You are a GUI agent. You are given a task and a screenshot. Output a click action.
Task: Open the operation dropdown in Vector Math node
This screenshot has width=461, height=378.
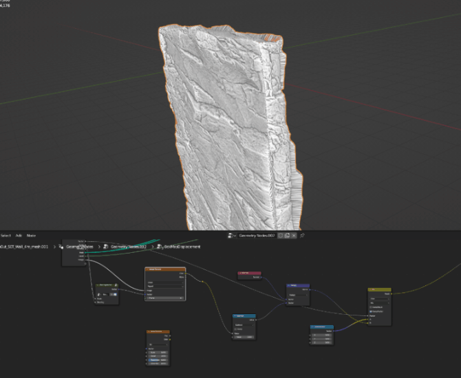(x=298, y=295)
